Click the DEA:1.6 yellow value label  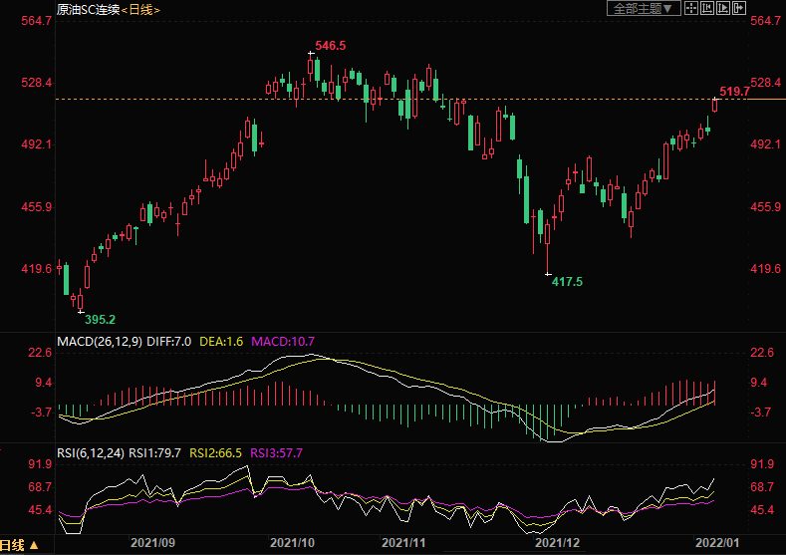click(x=223, y=341)
